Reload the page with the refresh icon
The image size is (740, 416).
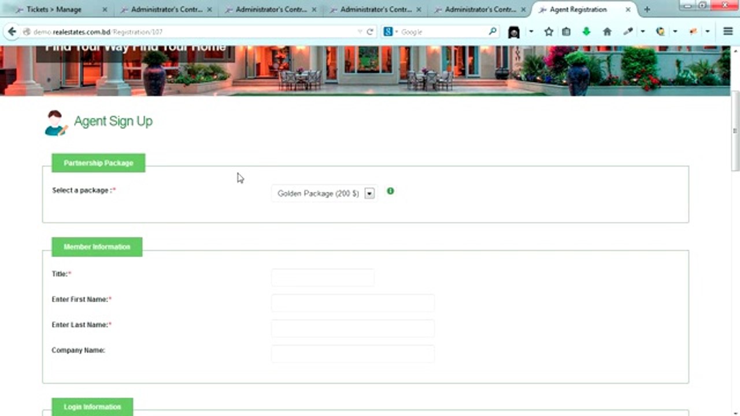(x=370, y=32)
